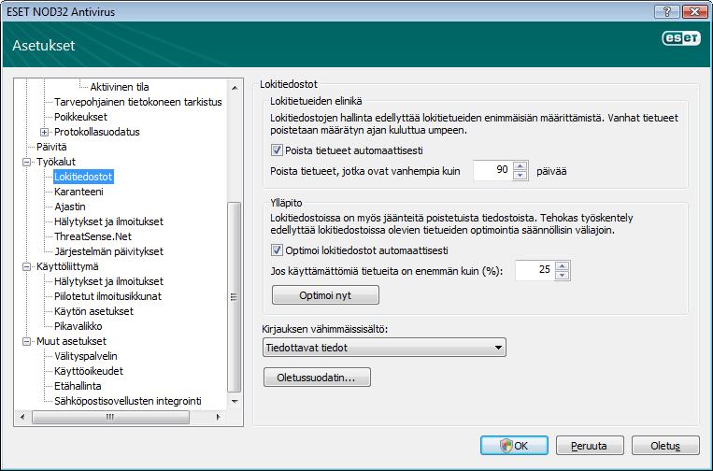Click the tree scroll up arrow

pos(235,87)
